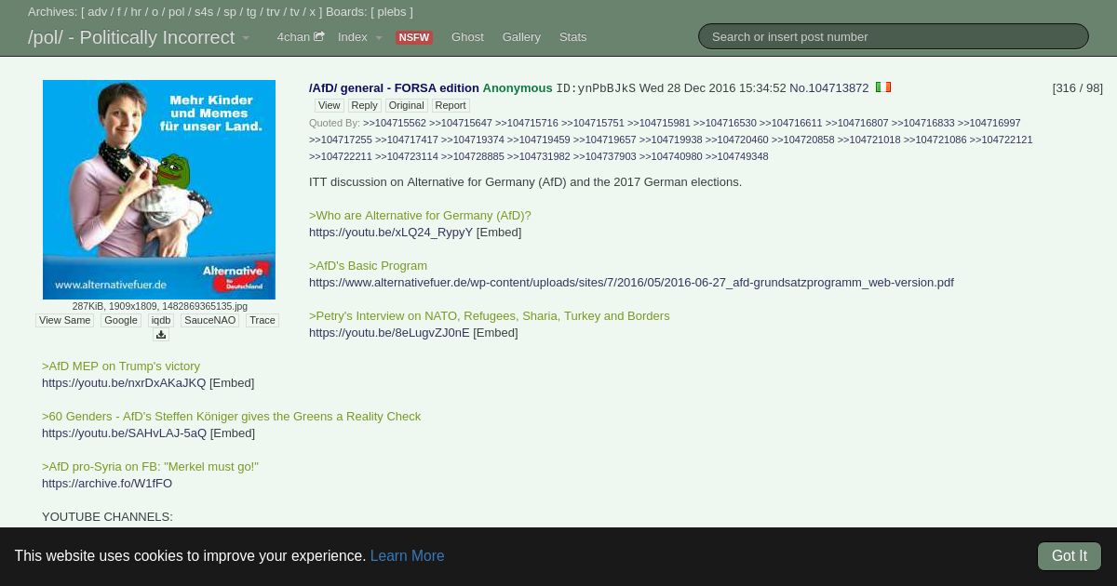
Task: Open quoted reply >>104716997
Action: 989,123
